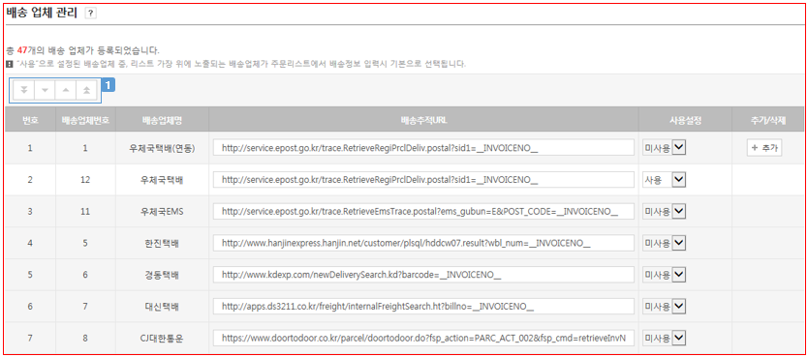
Task: Open 사용설정 dropdown for 경동택배
Action: 665,275
